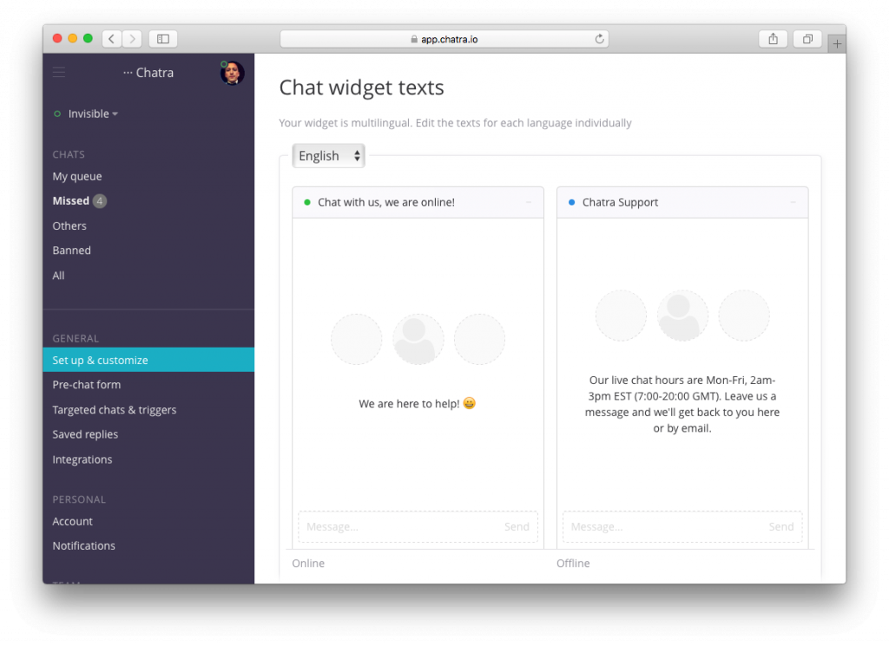The image size is (889, 645).
Task: Click the hamburger menu icon in sidebar
Action: click(x=59, y=73)
